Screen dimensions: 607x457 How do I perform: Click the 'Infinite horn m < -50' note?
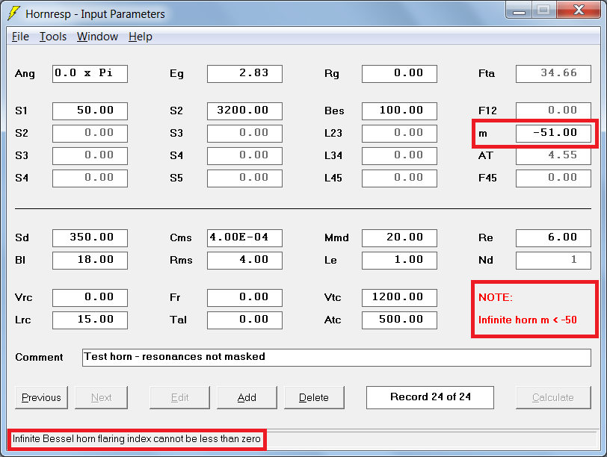[x=528, y=320]
